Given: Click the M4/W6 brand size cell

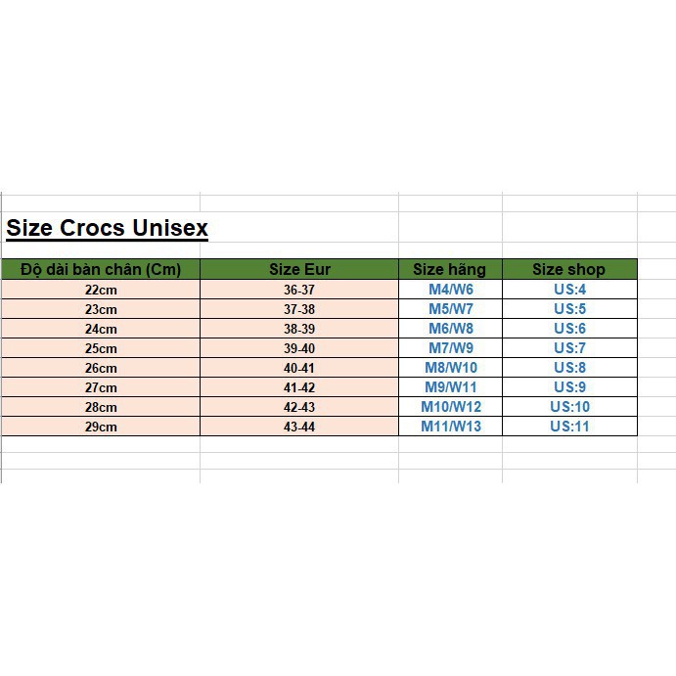Looking at the screenshot, I should tap(450, 290).
